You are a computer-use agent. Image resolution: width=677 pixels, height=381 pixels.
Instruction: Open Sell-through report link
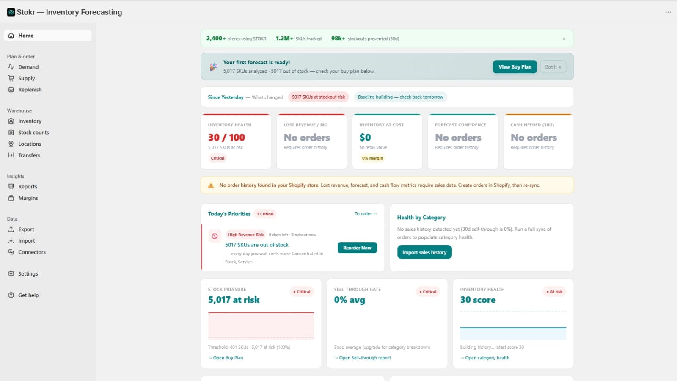(x=363, y=358)
